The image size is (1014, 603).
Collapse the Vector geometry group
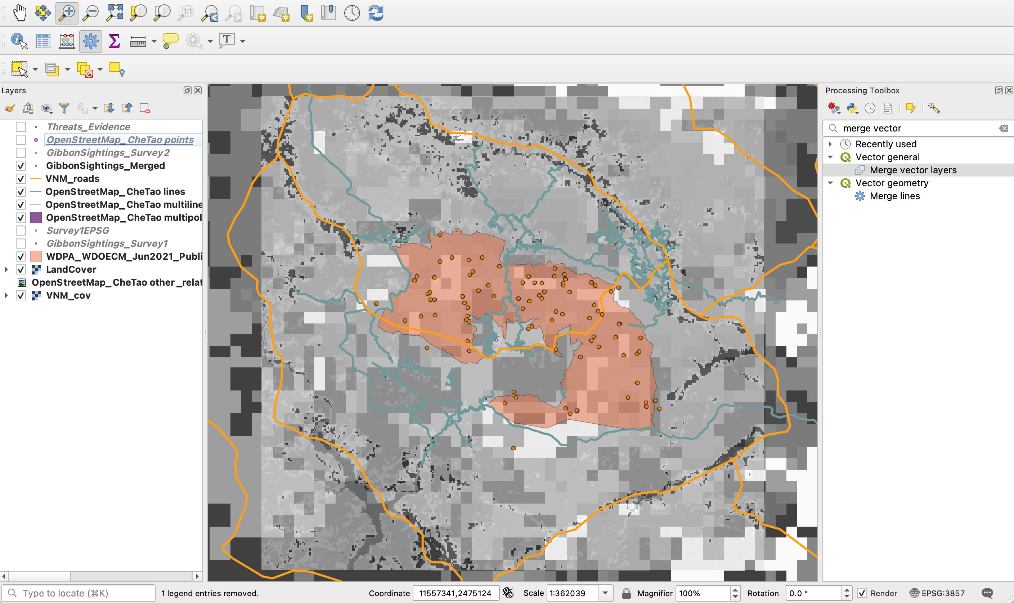click(x=830, y=183)
